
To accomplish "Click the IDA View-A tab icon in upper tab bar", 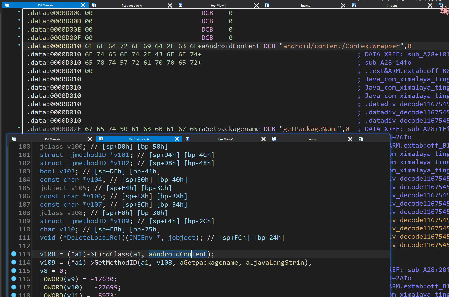I will [x=7, y=5].
